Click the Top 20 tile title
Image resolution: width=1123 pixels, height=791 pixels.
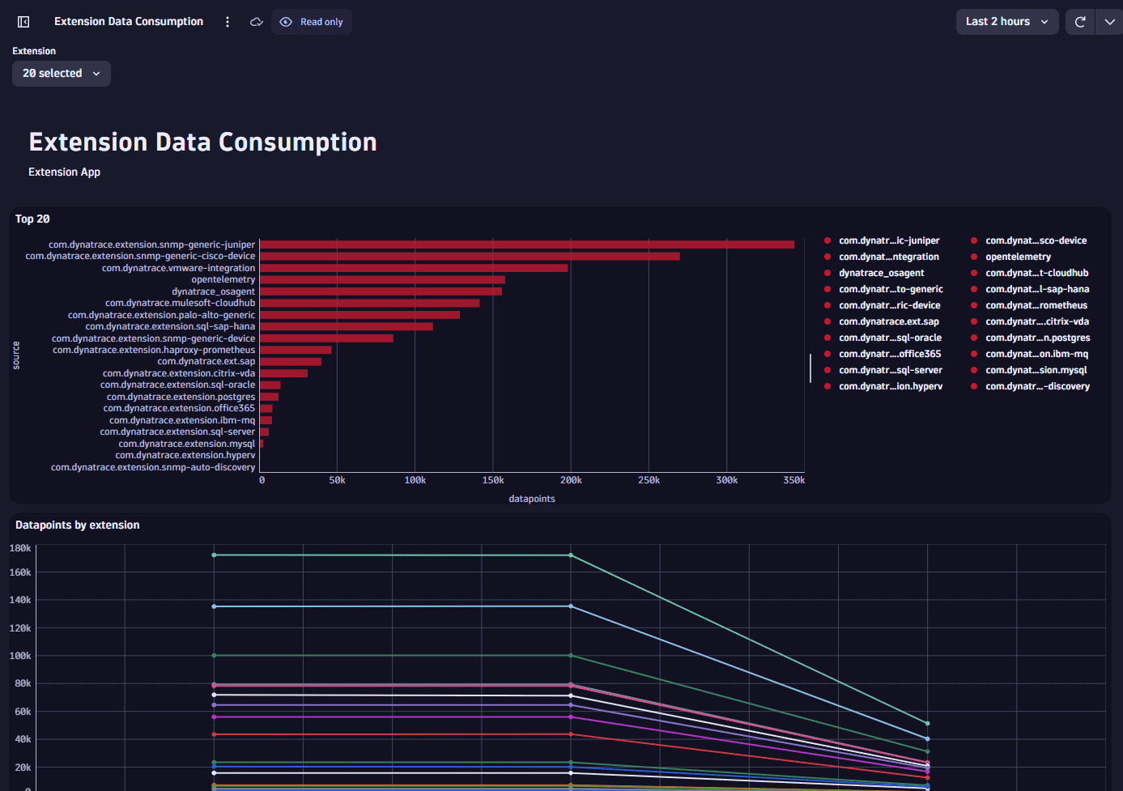(32, 219)
